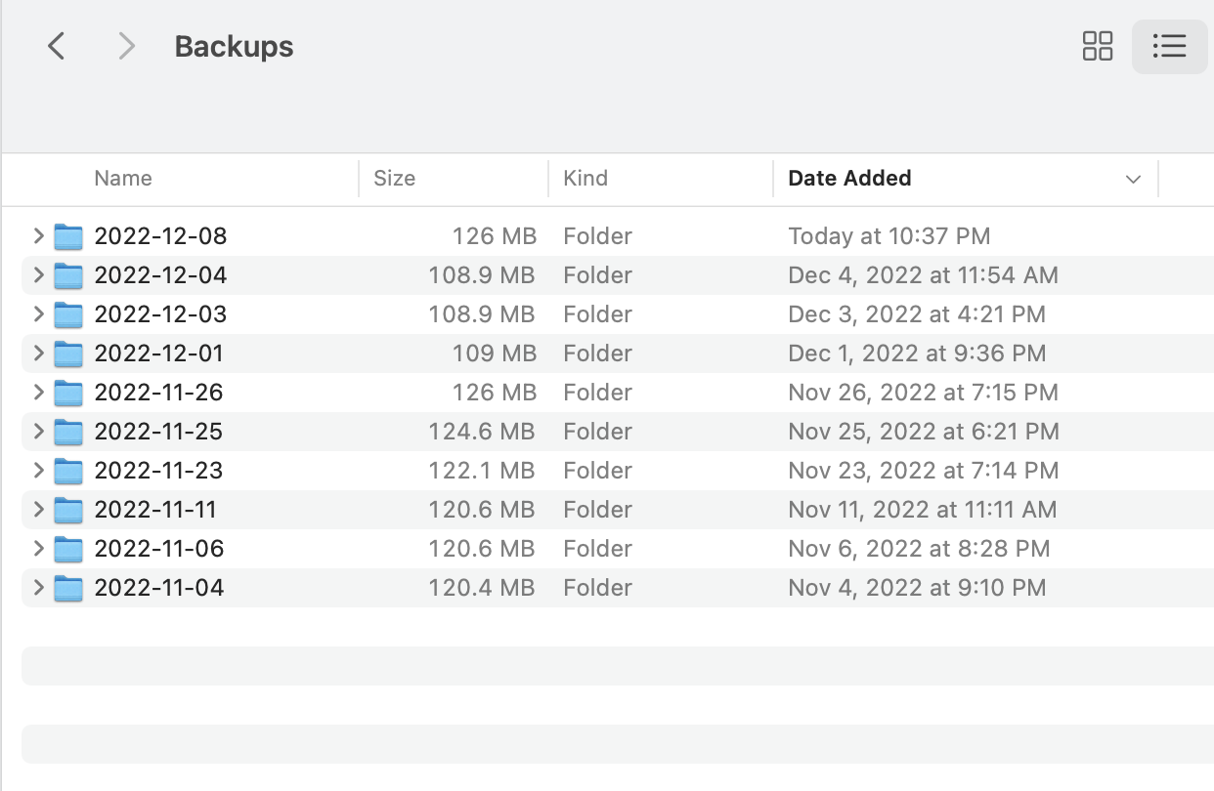
Task: Click the 2022-11-04 folder icon
Action: coord(68,587)
